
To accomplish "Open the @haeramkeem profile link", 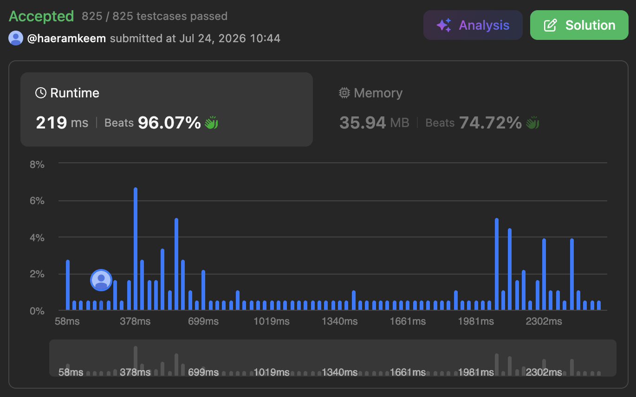I will pos(66,38).
